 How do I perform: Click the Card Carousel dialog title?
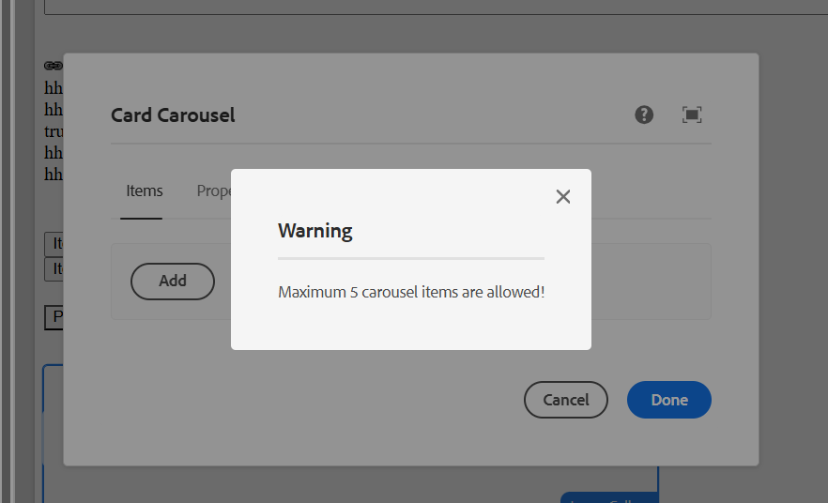173,115
